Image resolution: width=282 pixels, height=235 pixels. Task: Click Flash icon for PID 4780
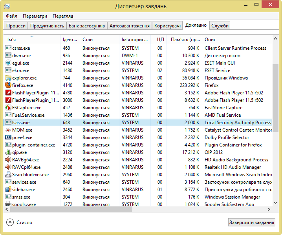tap(8, 92)
